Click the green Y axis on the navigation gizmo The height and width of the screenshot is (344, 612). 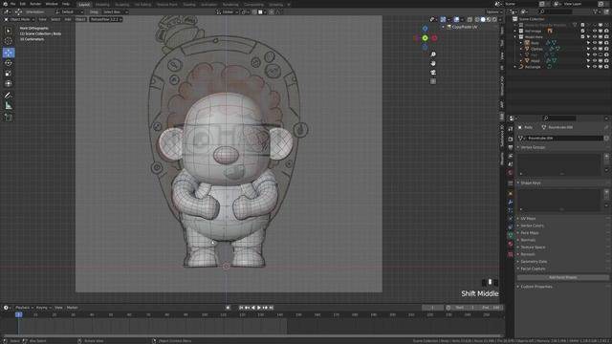[x=425, y=38]
